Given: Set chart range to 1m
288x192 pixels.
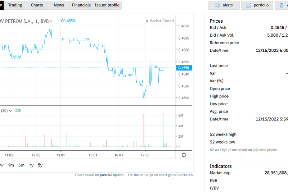Looking at the screenshot, I should (x=11, y=165).
